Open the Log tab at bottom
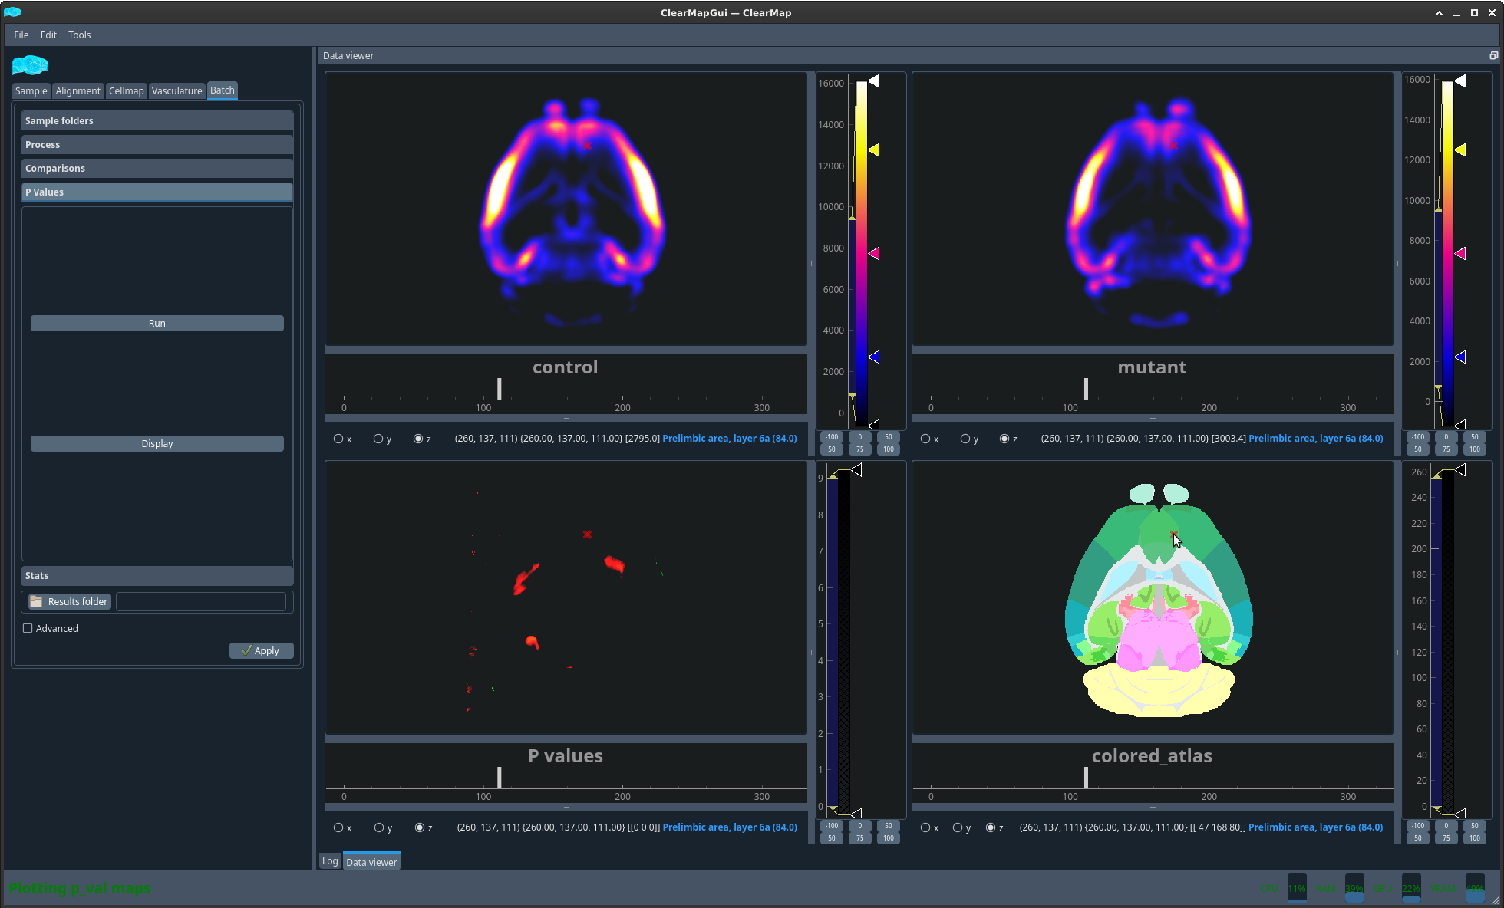The height and width of the screenshot is (908, 1504). click(x=330, y=861)
